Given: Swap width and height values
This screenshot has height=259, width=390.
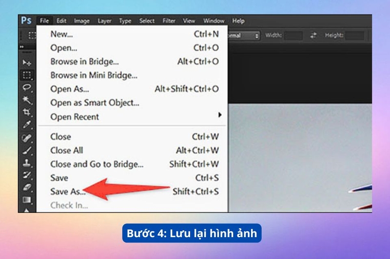Looking at the screenshot, I should [313, 35].
